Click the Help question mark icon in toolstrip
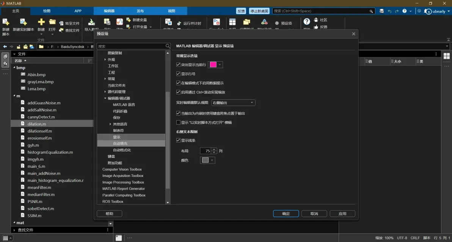Viewport: 452px width, 242px height. pos(307,22)
